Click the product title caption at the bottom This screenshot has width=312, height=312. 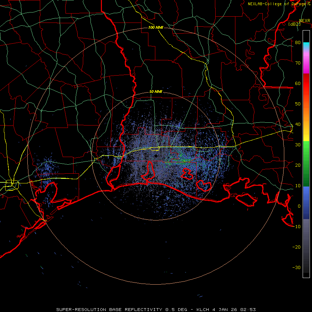(156, 310)
